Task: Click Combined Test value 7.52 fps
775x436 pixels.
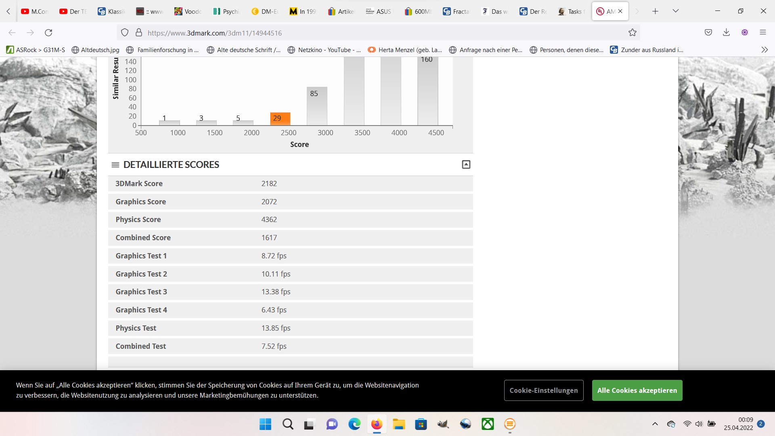Action: coord(274,346)
